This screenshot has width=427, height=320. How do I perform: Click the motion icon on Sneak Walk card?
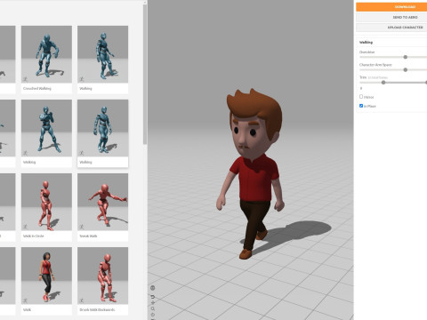[x=82, y=227]
